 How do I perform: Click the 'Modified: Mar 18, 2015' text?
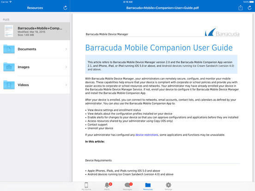(31, 32)
